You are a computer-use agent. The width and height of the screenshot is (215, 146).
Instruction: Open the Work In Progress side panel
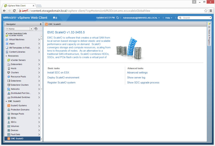click(209, 34)
